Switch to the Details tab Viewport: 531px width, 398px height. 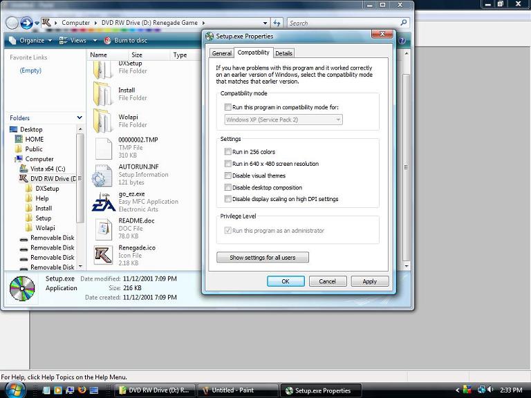tap(283, 53)
